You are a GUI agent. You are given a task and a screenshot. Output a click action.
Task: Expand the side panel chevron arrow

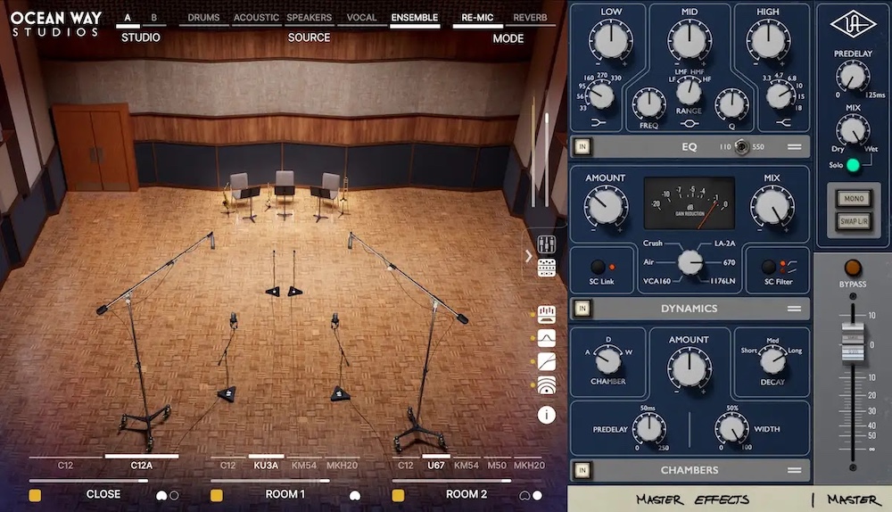click(x=528, y=256)
